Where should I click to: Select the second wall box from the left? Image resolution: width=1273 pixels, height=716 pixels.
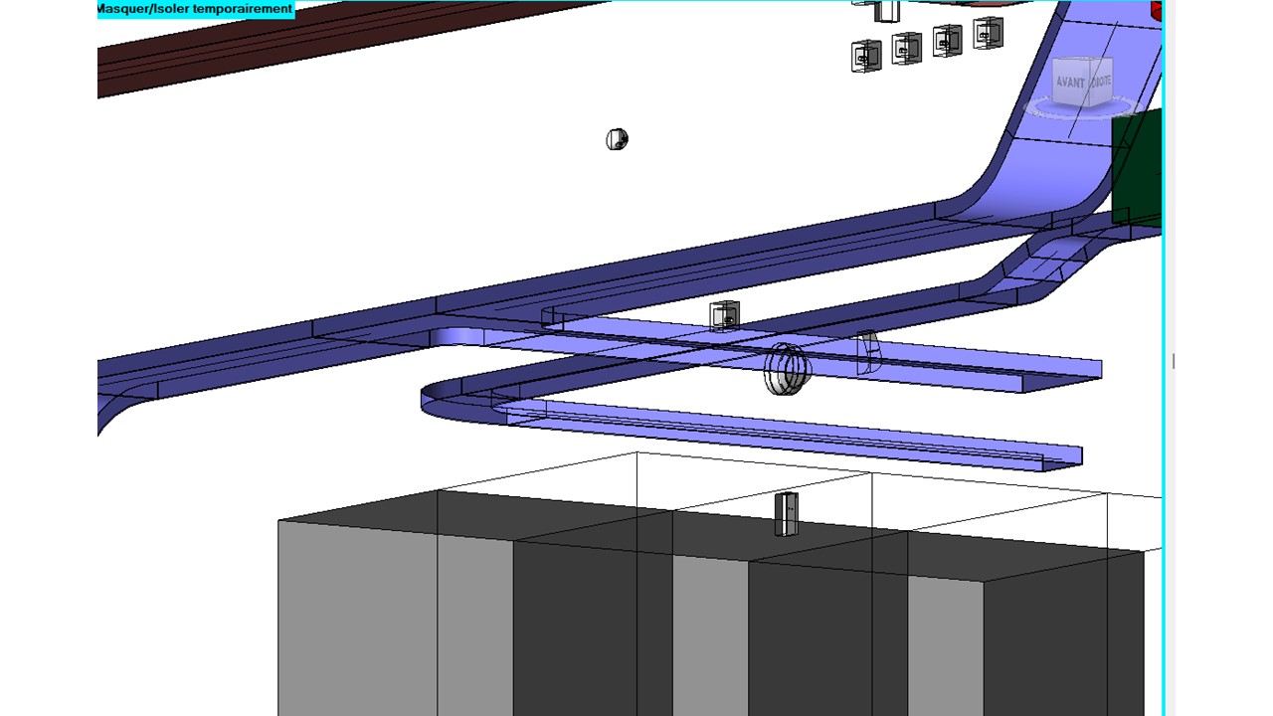pos(906,48)
